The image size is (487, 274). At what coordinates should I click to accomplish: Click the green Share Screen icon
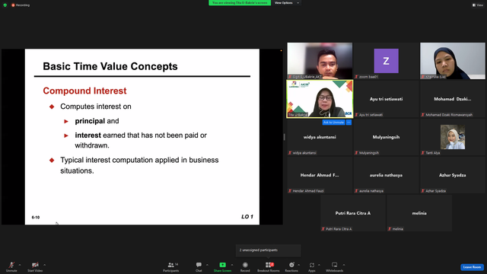coord(222,265)
